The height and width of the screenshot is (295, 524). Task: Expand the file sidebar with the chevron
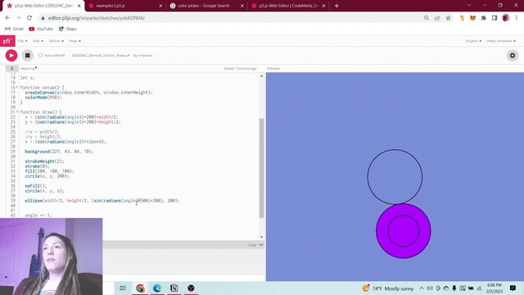11,68
